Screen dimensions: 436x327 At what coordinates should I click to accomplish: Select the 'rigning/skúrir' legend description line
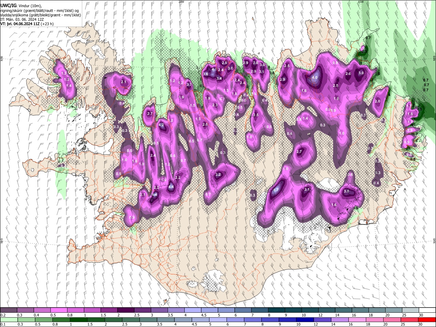tap(40, 11)
